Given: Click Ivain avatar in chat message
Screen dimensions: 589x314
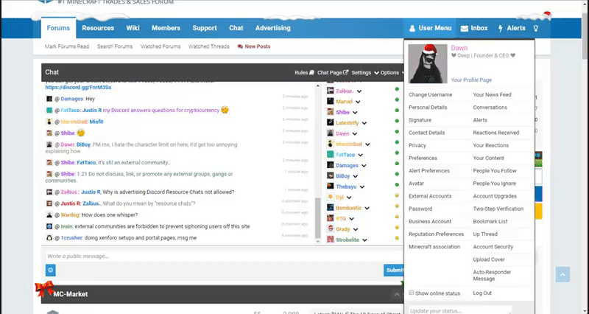Looking at the screenshot, I should tap(49, 226).
